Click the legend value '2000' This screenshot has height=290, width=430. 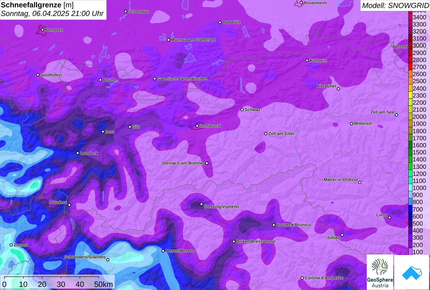420,117
